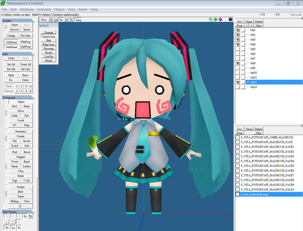Toggle Y axis edit option
This screenshot has height=231, width=303.
13,216
